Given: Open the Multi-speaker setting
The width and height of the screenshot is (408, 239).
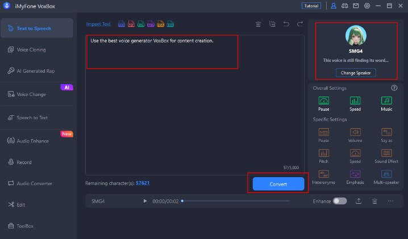Looking at the screenshot, I should (x=386, y=177).
